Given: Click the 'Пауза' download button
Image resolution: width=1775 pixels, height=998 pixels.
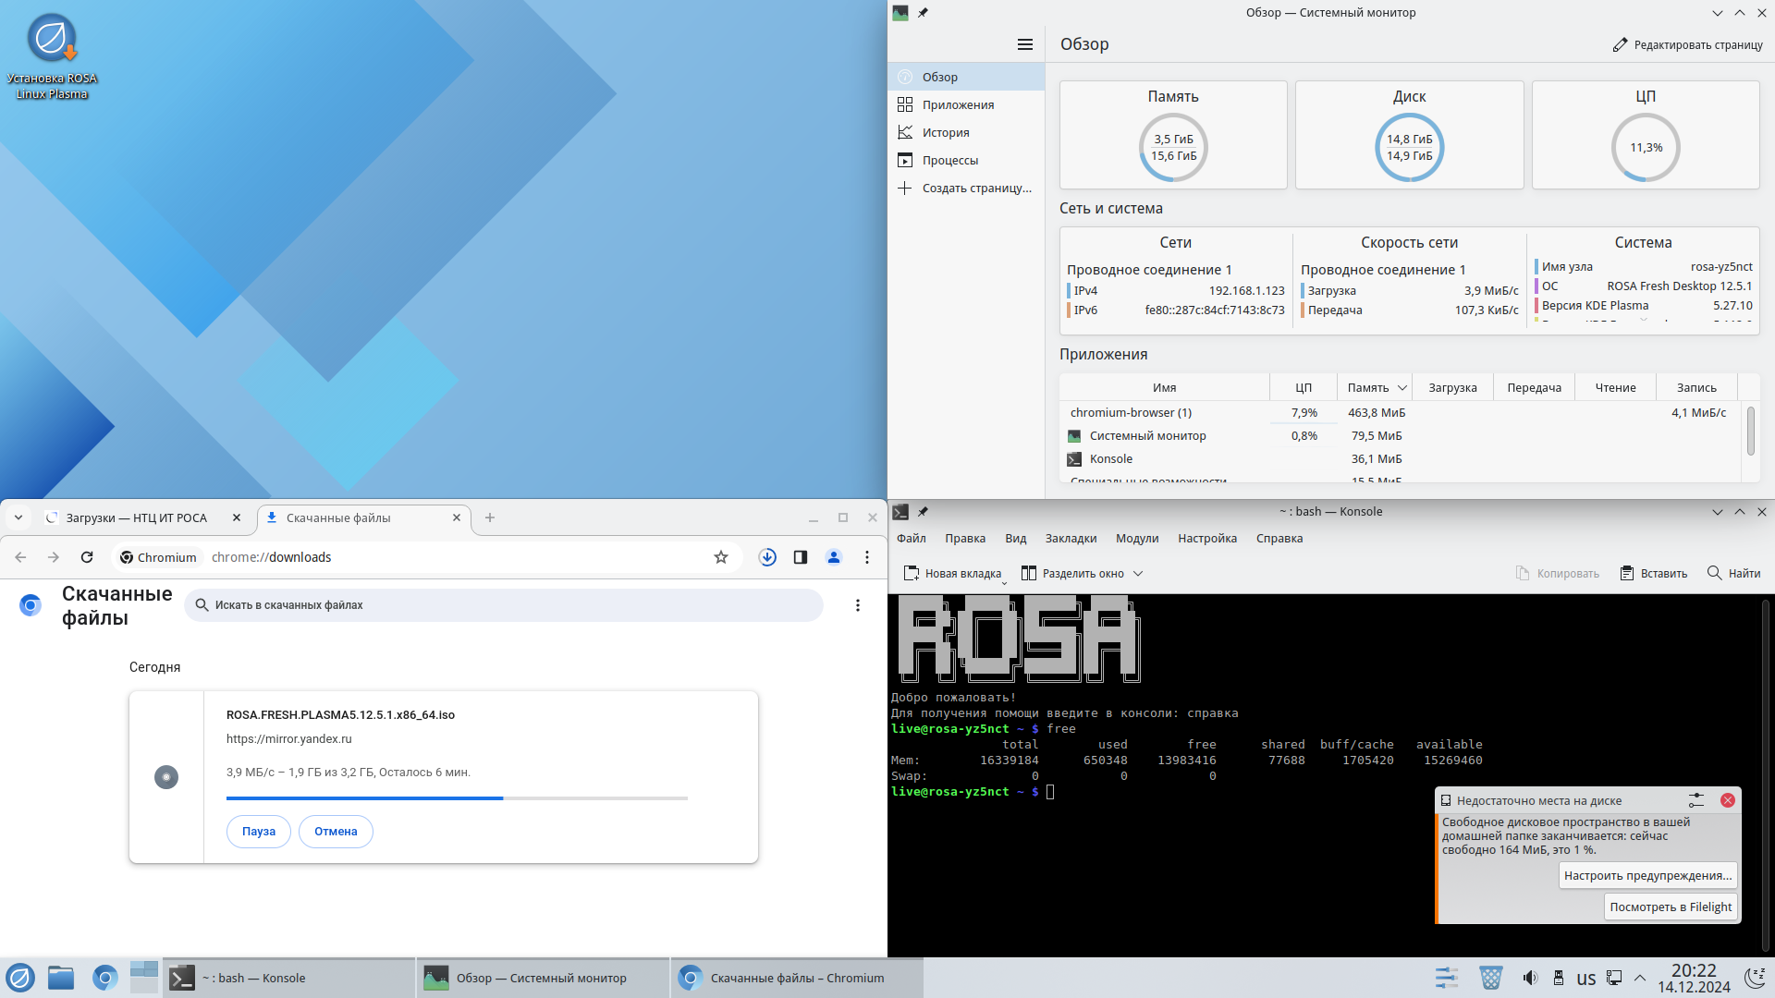Looking at the screenshot, I should (259, 832).
